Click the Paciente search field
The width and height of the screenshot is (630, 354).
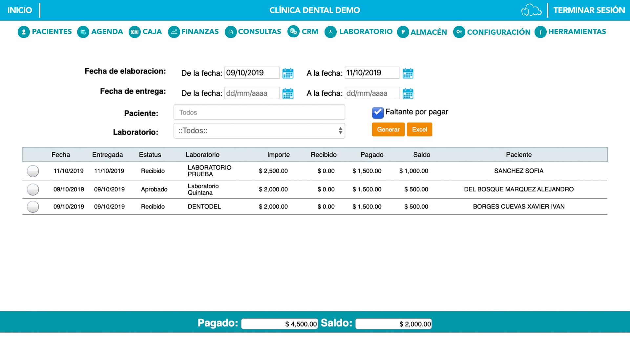coord(259,112)
